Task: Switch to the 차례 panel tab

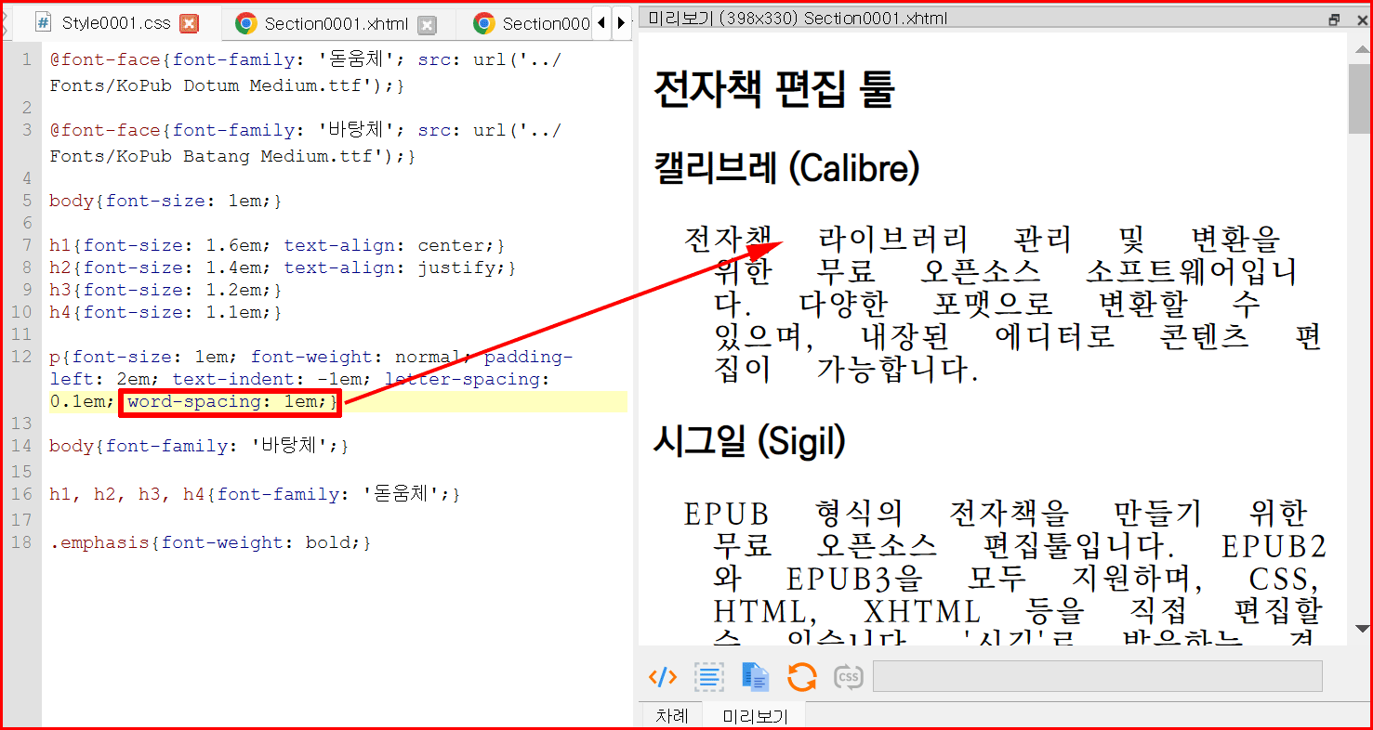Action: (x=672, y=716)
